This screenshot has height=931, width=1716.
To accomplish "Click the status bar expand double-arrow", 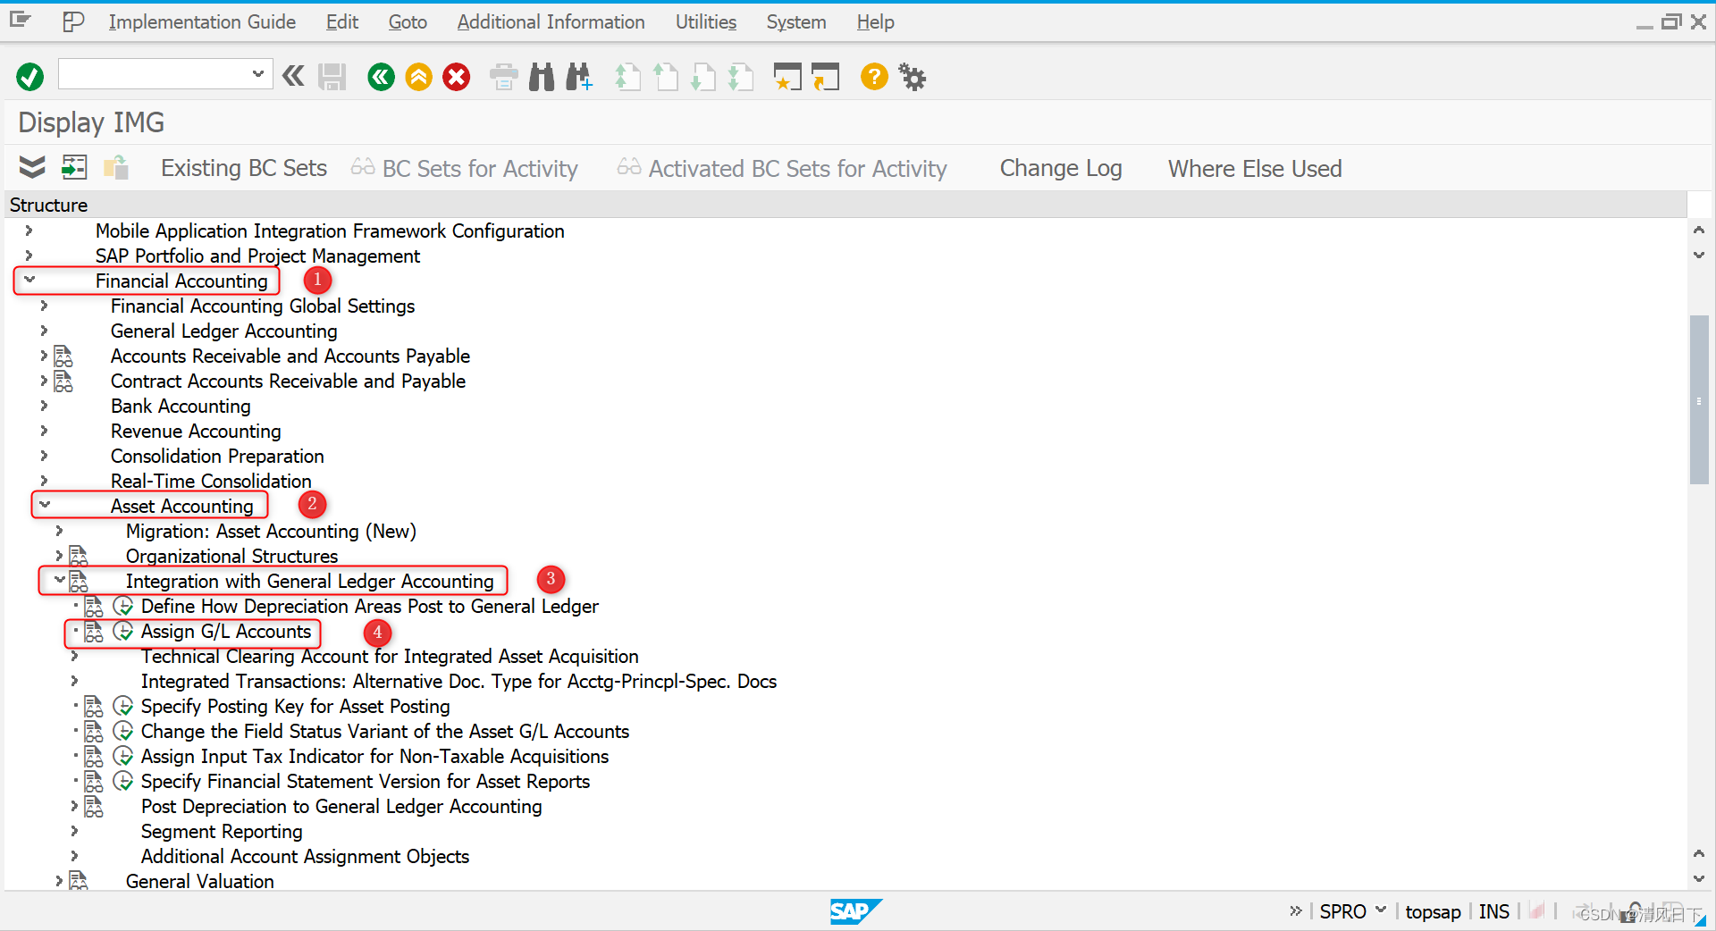I will [1296, 910].
